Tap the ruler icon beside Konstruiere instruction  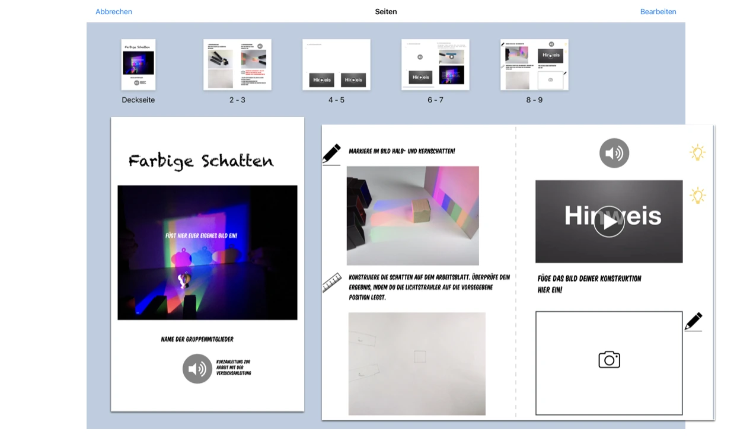coord(332,282)
